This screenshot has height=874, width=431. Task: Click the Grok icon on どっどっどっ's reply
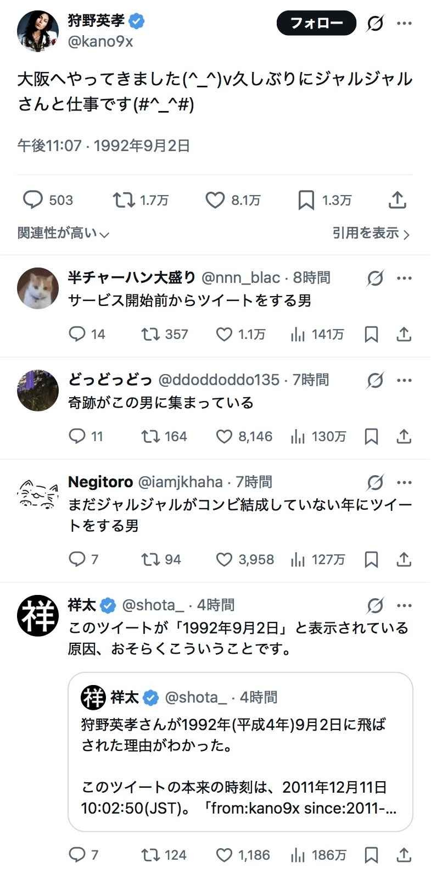pos(375,380)
